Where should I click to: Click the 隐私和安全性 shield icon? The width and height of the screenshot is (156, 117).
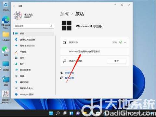[16, 88]
